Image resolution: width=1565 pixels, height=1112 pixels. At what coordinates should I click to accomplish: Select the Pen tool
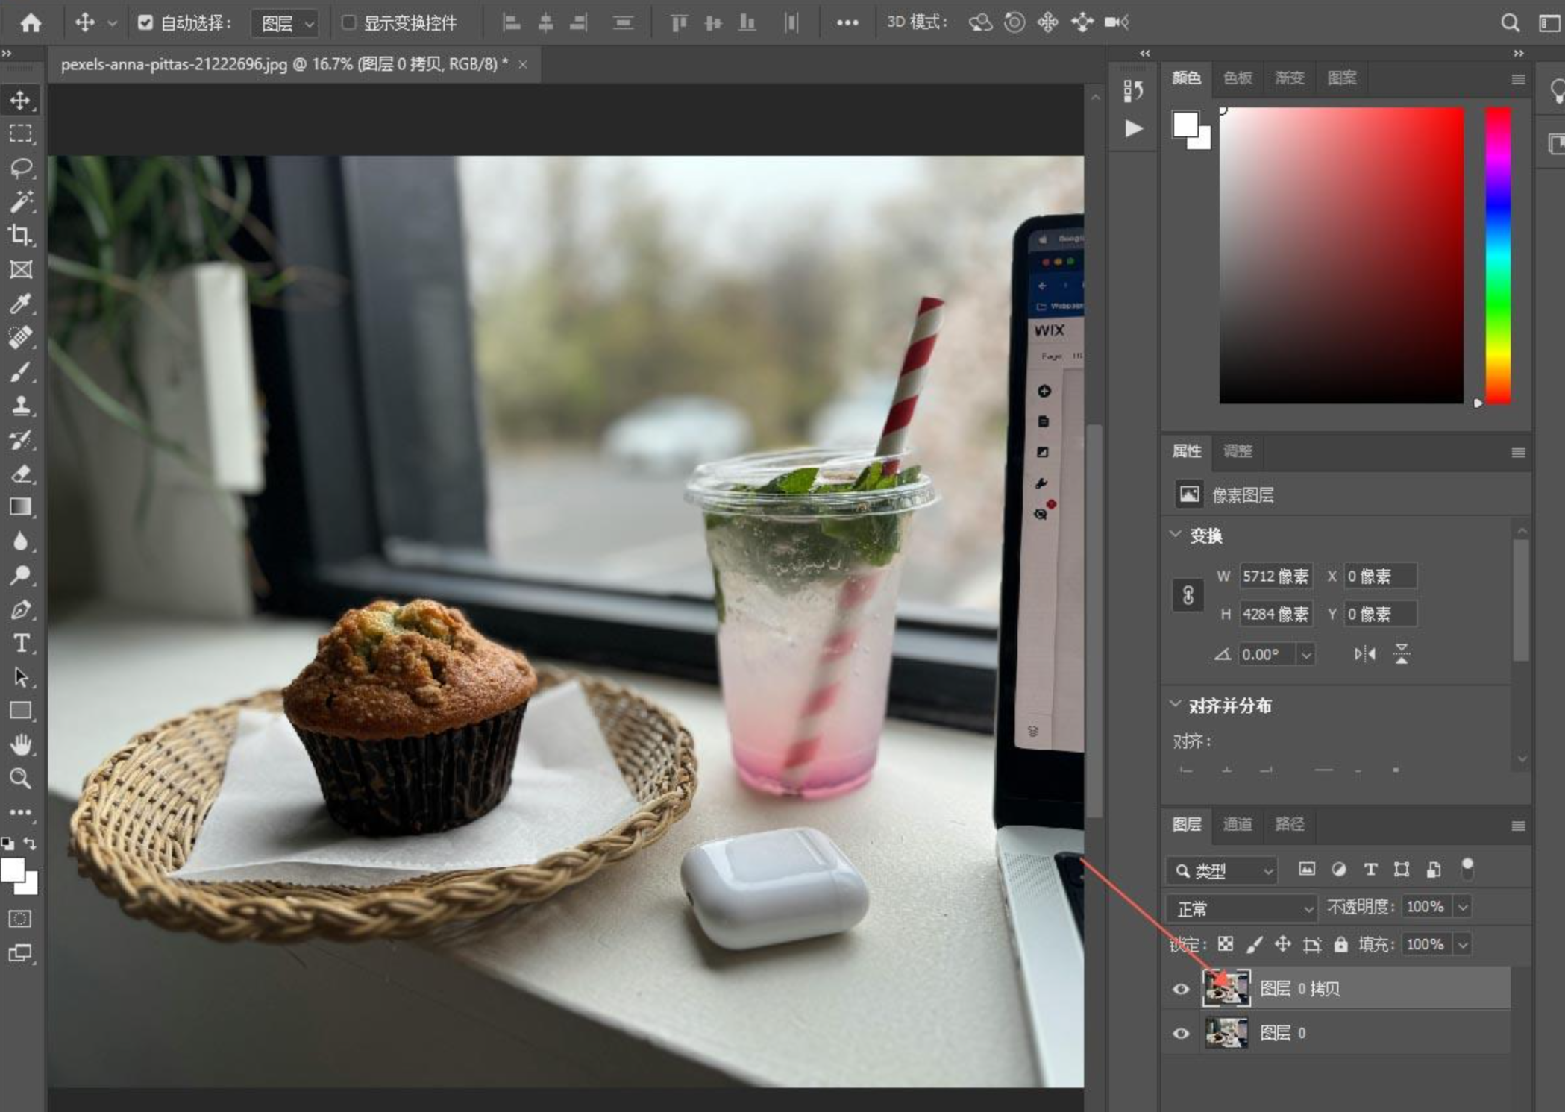(21, 609)
